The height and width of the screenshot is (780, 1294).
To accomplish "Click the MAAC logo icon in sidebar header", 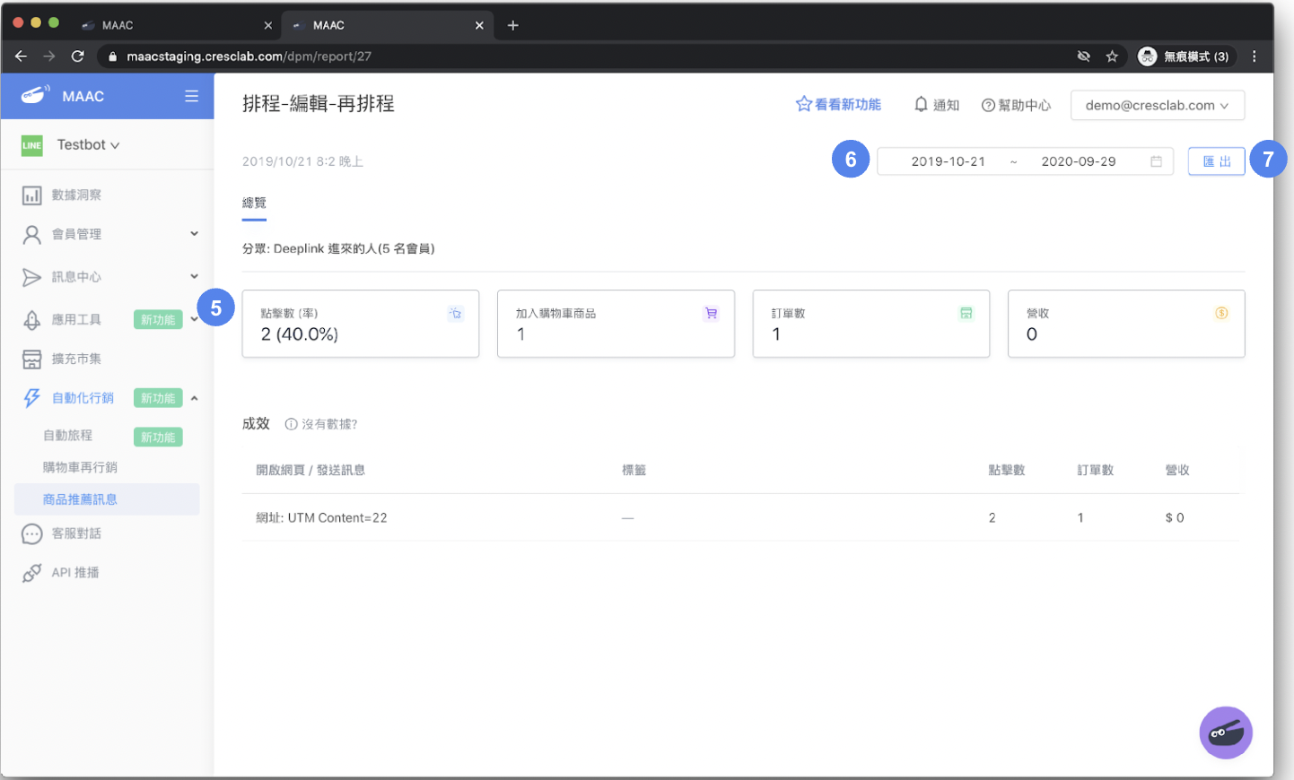I will tap(35, 95).
